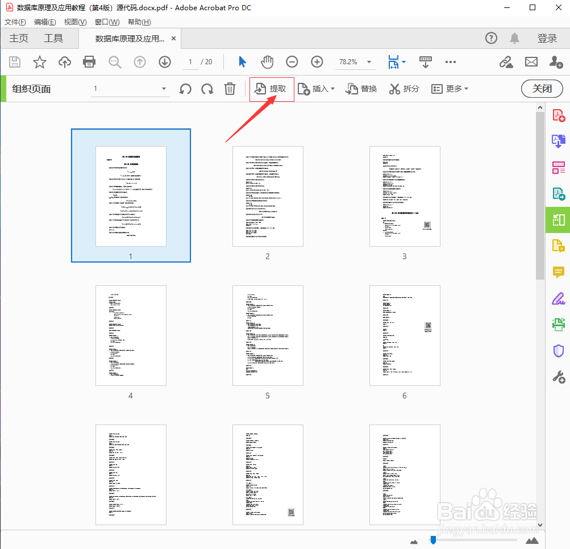Upload file to cloud icon

(65, 62)
